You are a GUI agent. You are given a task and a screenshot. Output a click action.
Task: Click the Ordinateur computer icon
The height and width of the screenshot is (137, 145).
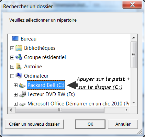coord(19,76)
